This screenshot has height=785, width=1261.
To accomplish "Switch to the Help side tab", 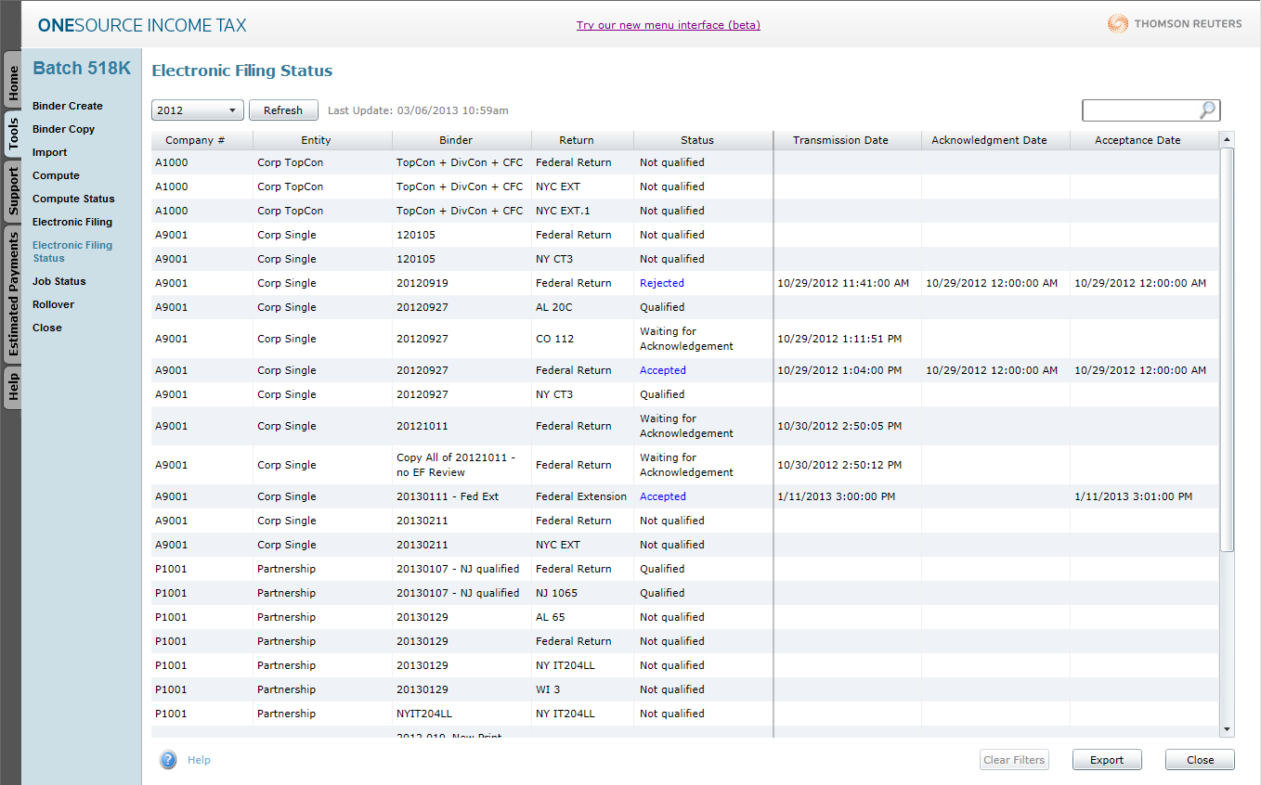I will pos(13,386).
